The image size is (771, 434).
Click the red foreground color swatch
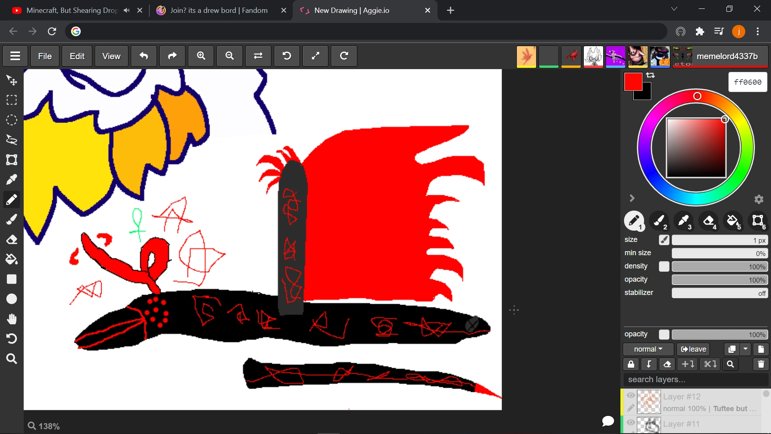point(632,82)
